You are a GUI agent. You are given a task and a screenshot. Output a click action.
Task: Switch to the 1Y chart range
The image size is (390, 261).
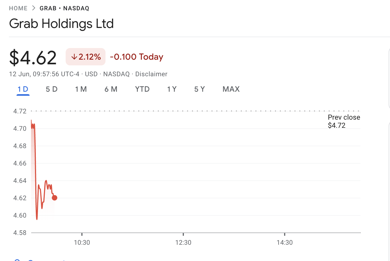172,89
